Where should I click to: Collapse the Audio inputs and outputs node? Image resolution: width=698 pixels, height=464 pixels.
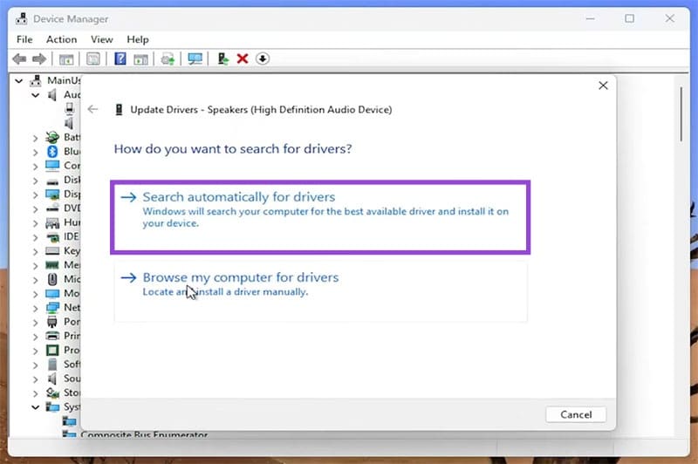pos(36,95)
